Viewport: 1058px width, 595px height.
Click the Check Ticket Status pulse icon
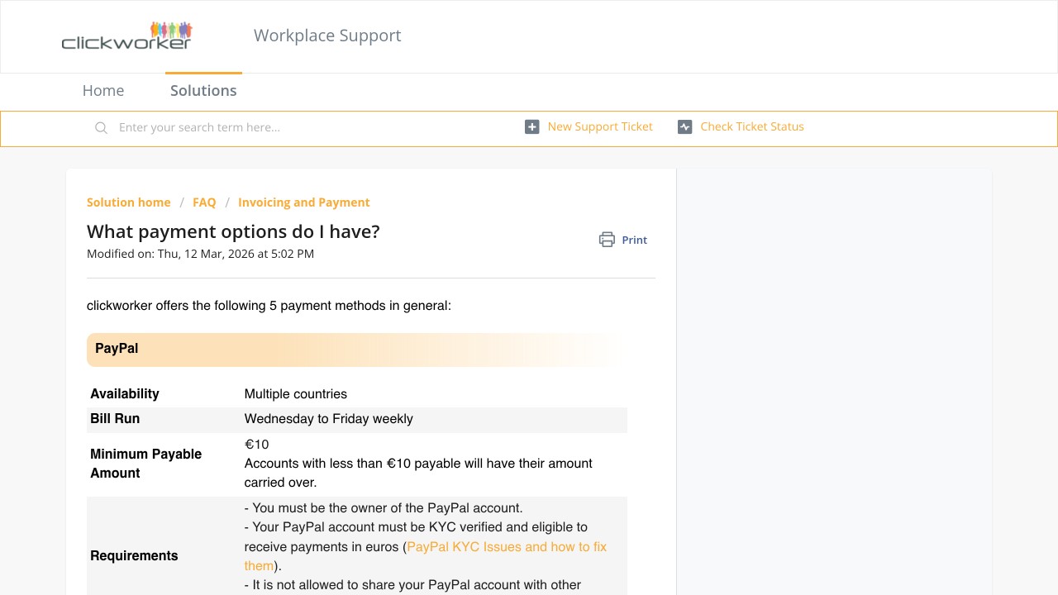[x=684, y=126]
